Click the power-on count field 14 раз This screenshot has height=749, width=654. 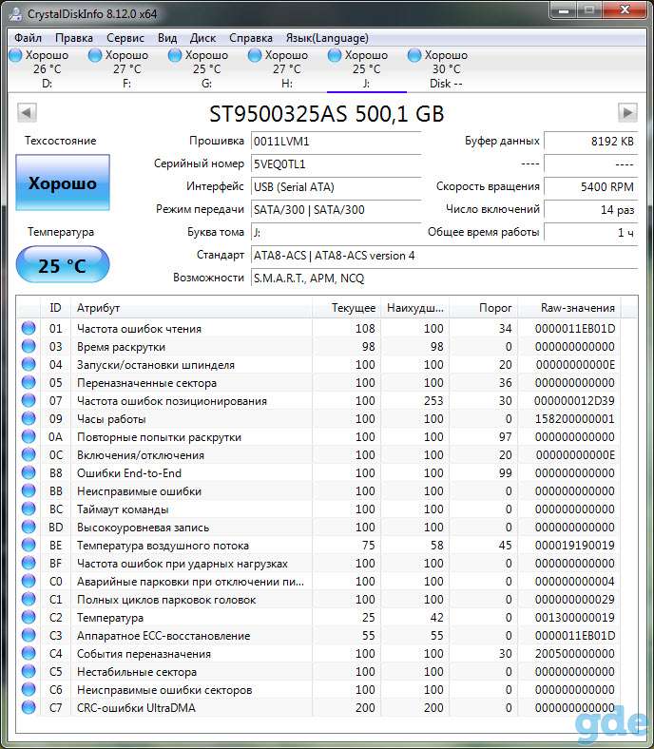click(591, 210)
